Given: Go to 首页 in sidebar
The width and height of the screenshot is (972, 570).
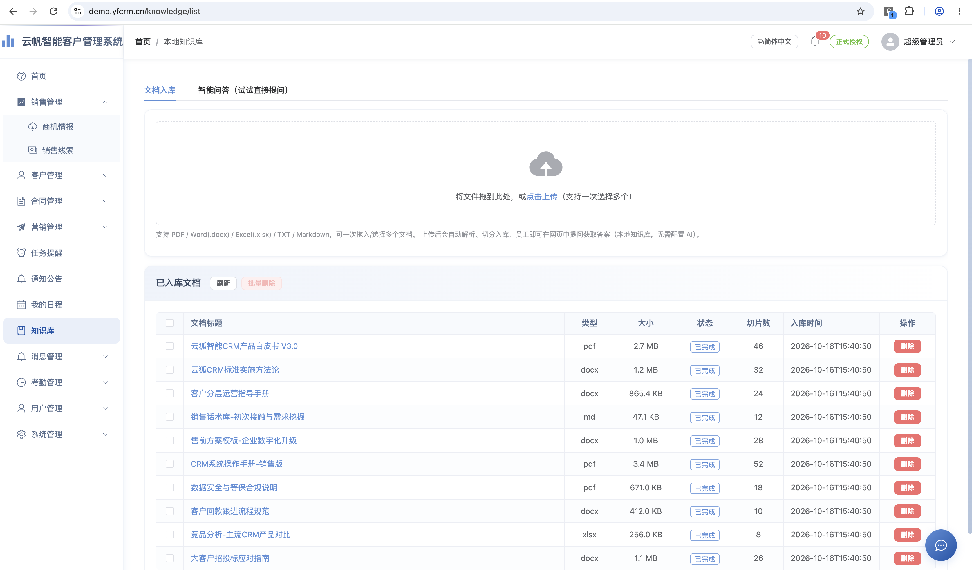Looking at the screenshot, I should [x=62, y=76].
